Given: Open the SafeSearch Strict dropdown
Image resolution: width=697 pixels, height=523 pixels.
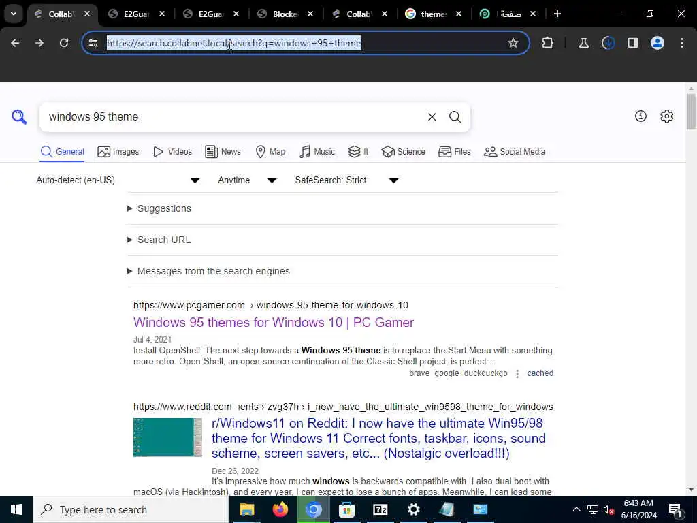Looking at the screenshot, I should coord(346,180).
